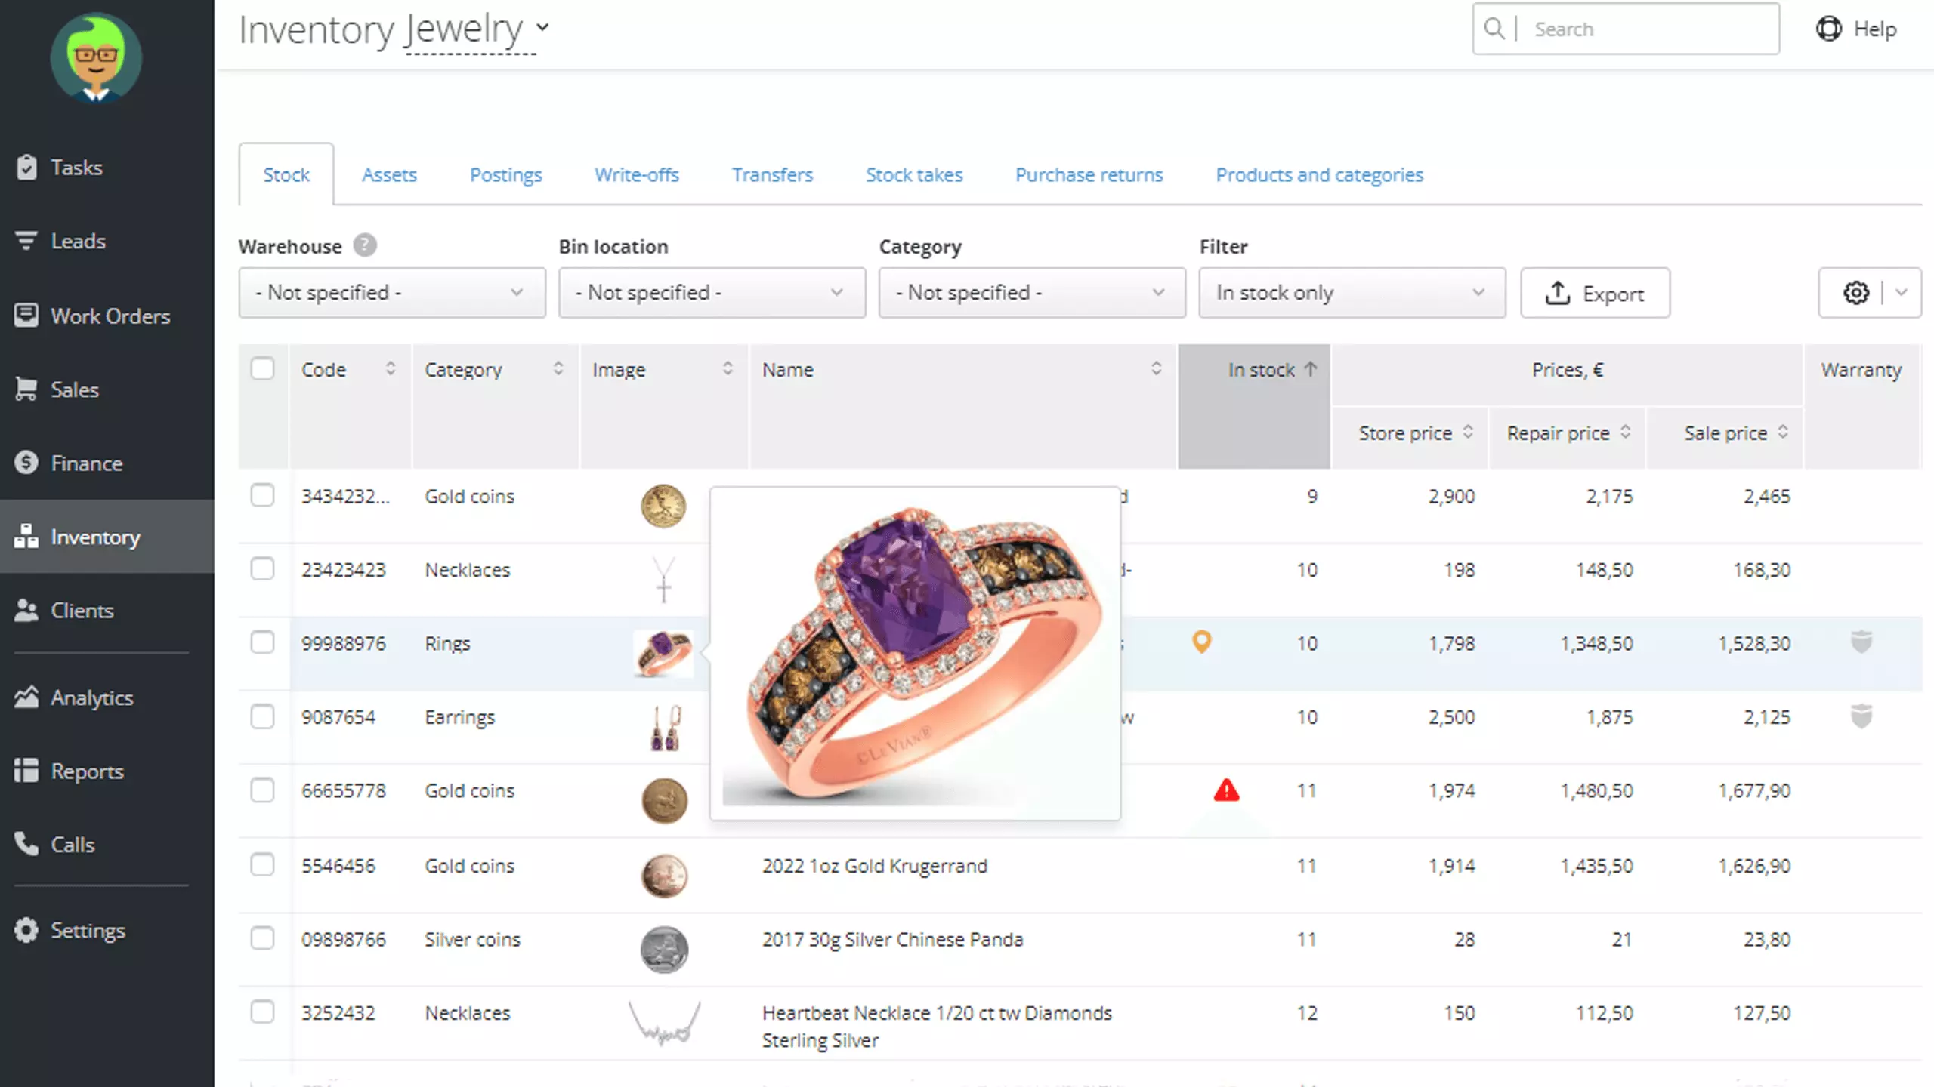Click the orange location pin on the Rings row
Image resolution: width=1934 pixels, height=1087 pixels.
1202,642
